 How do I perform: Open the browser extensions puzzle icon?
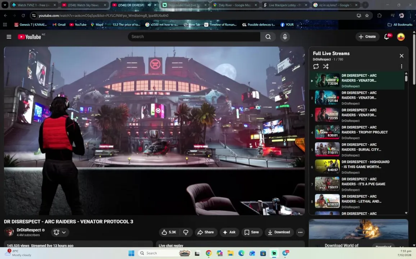(379, 16)
